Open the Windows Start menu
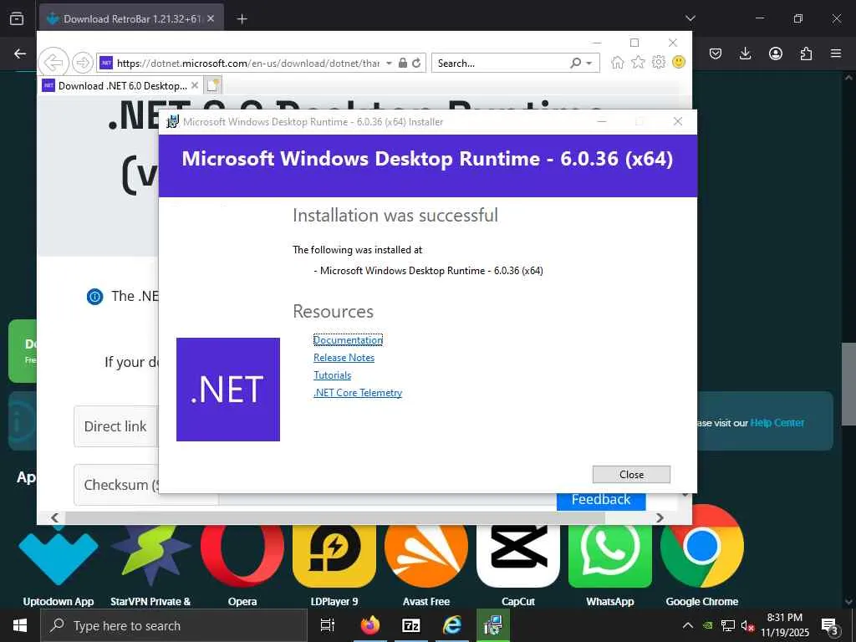Screen dimensions: 856x642 pyautogui.click(x=20, y=625)
